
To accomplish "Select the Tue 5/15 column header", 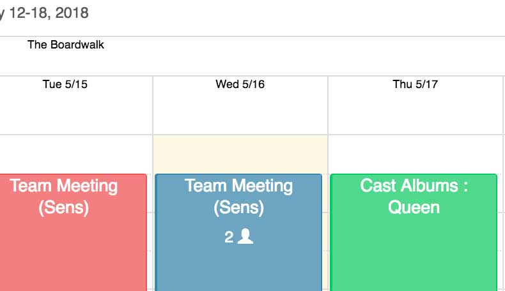I will 65,84.
